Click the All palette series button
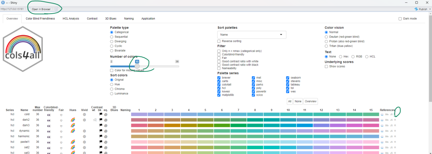The width and height of the screenshot is (432, 154). [290, 101]
